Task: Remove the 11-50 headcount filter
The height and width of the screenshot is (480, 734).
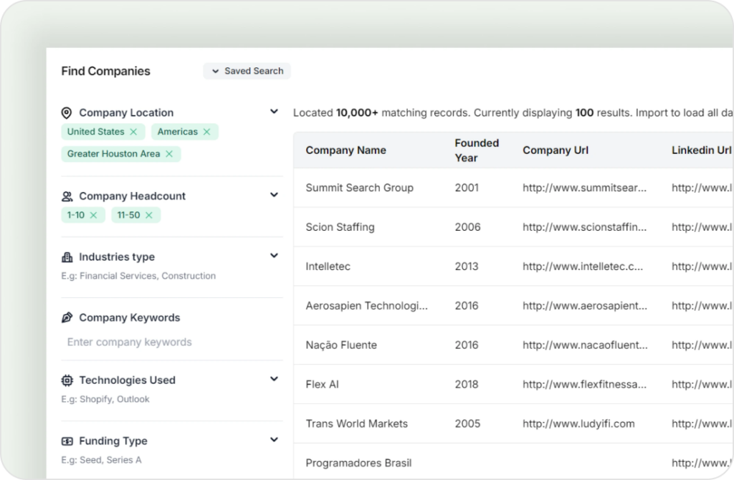Action: 150,215
